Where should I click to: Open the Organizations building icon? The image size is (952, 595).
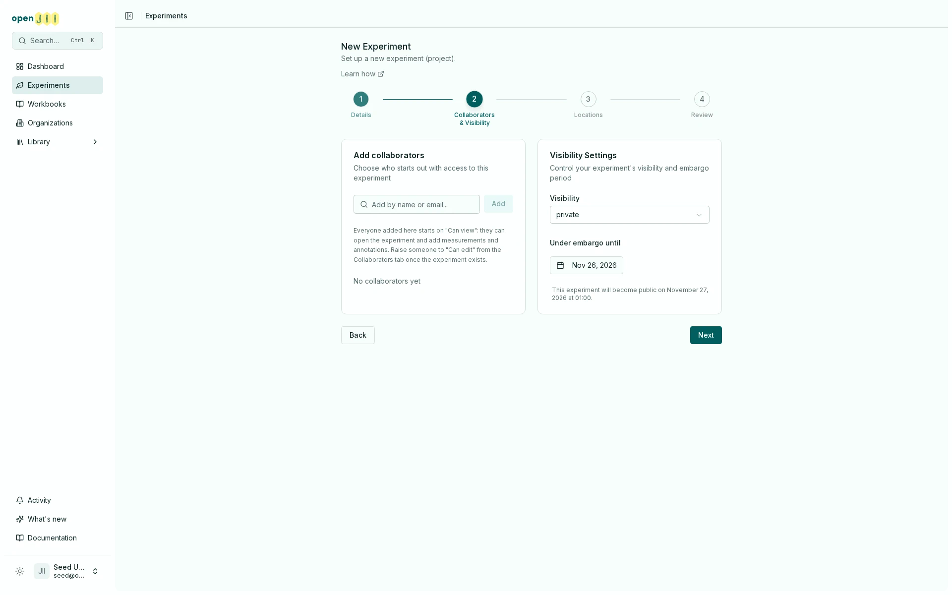20,123
